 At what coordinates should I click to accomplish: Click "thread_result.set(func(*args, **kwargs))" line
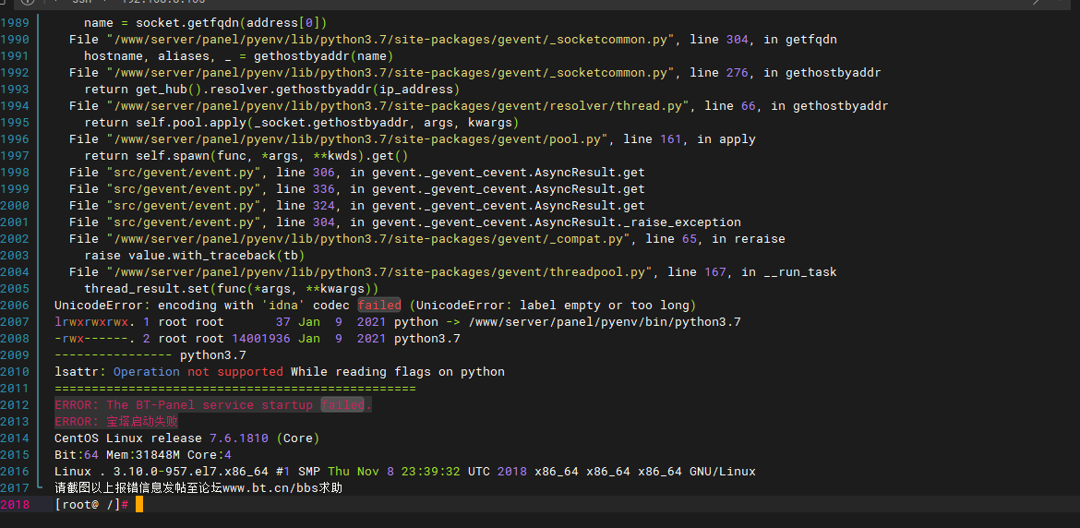pyautogui.click(x=232, y=288)
